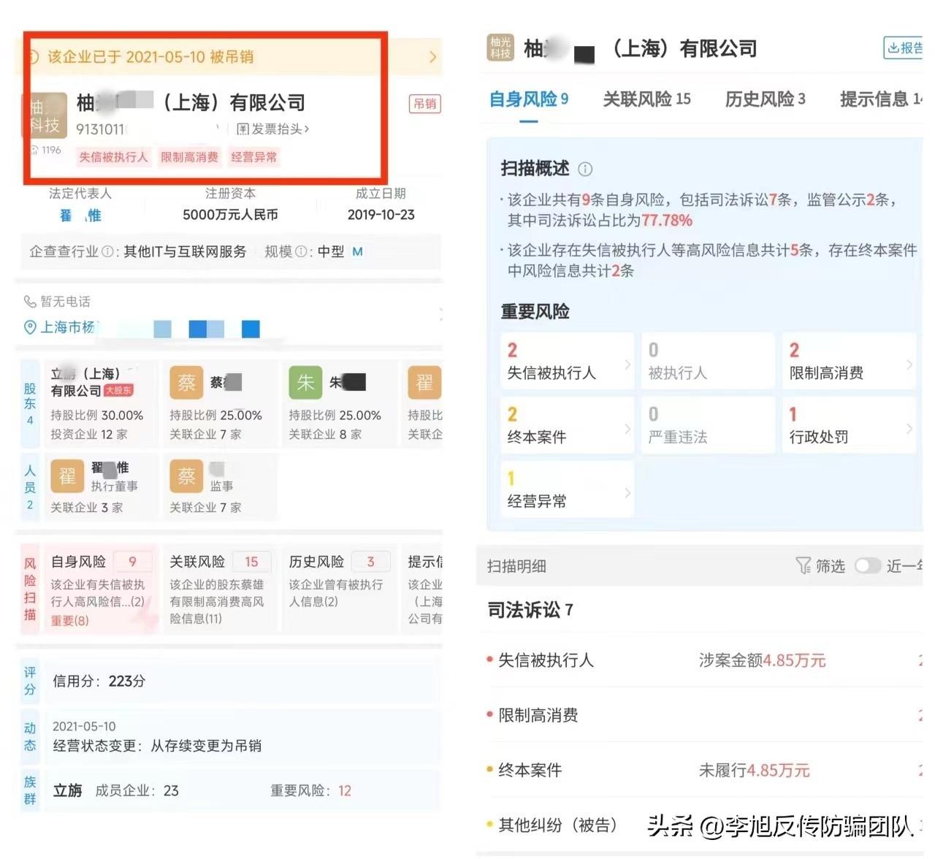This screenshot has width=935, height=859.
Task: Click the 经营异常 red tag
Action: (253, 157)
